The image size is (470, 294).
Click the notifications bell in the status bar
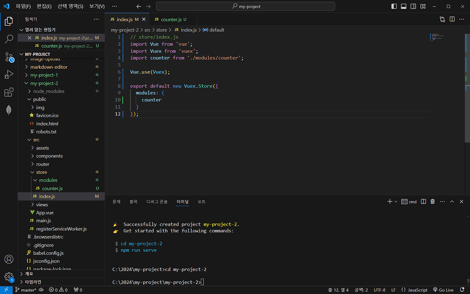pyautogui.click(x=462, y=290)
